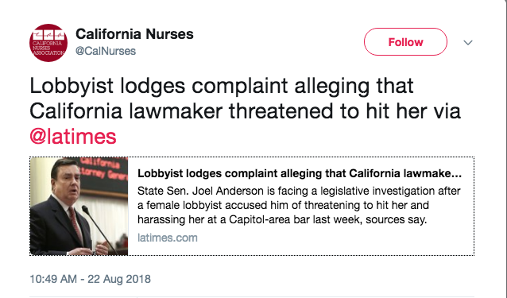Open the latimes.com domain link
This screenshot has width=507, height=298.
(x=168, y=238)
